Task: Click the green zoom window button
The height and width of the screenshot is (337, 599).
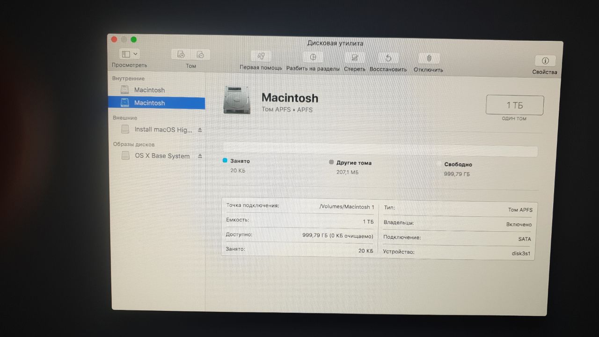Action: [134, 39]
